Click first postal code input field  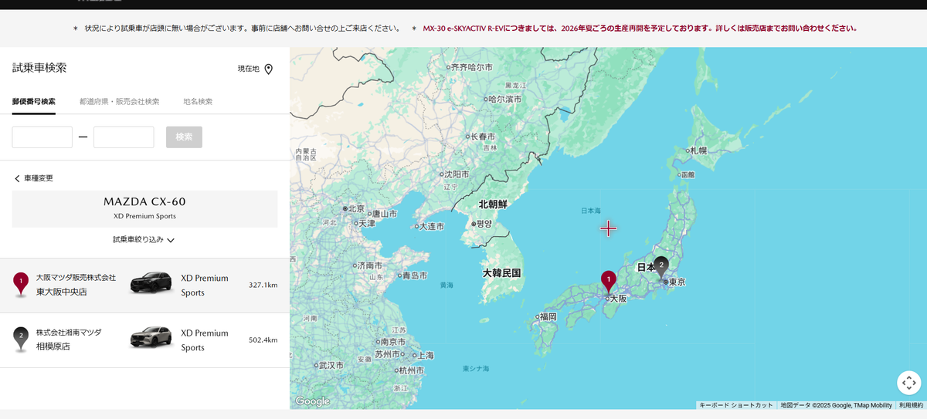click(42, 137)
